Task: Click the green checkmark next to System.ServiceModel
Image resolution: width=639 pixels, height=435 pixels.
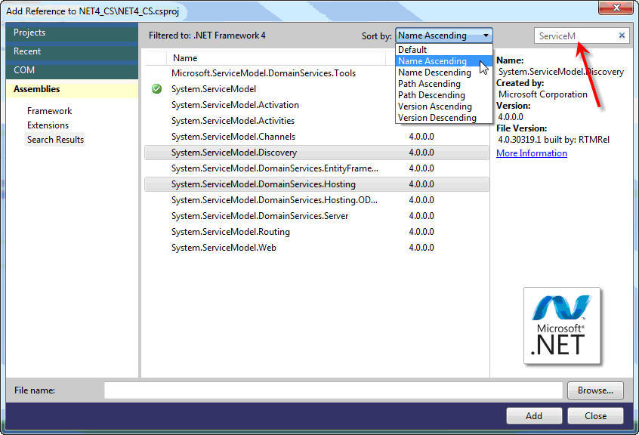Action: [x=156, y=89]
